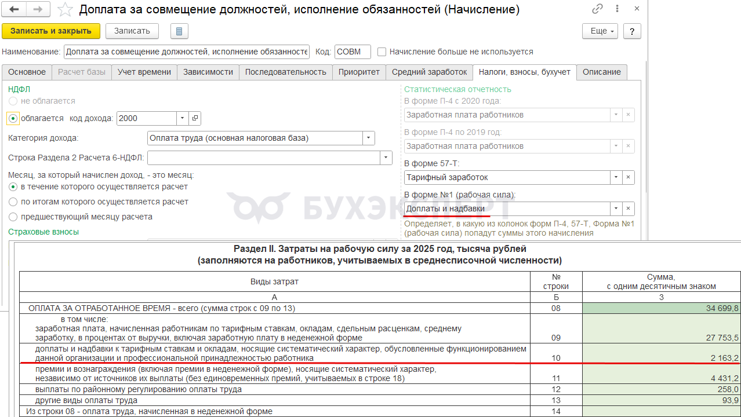Click 'Оплата труда (основная налоговая база)' field
This screenshot has width=741, height=417.
click(255, 138)
